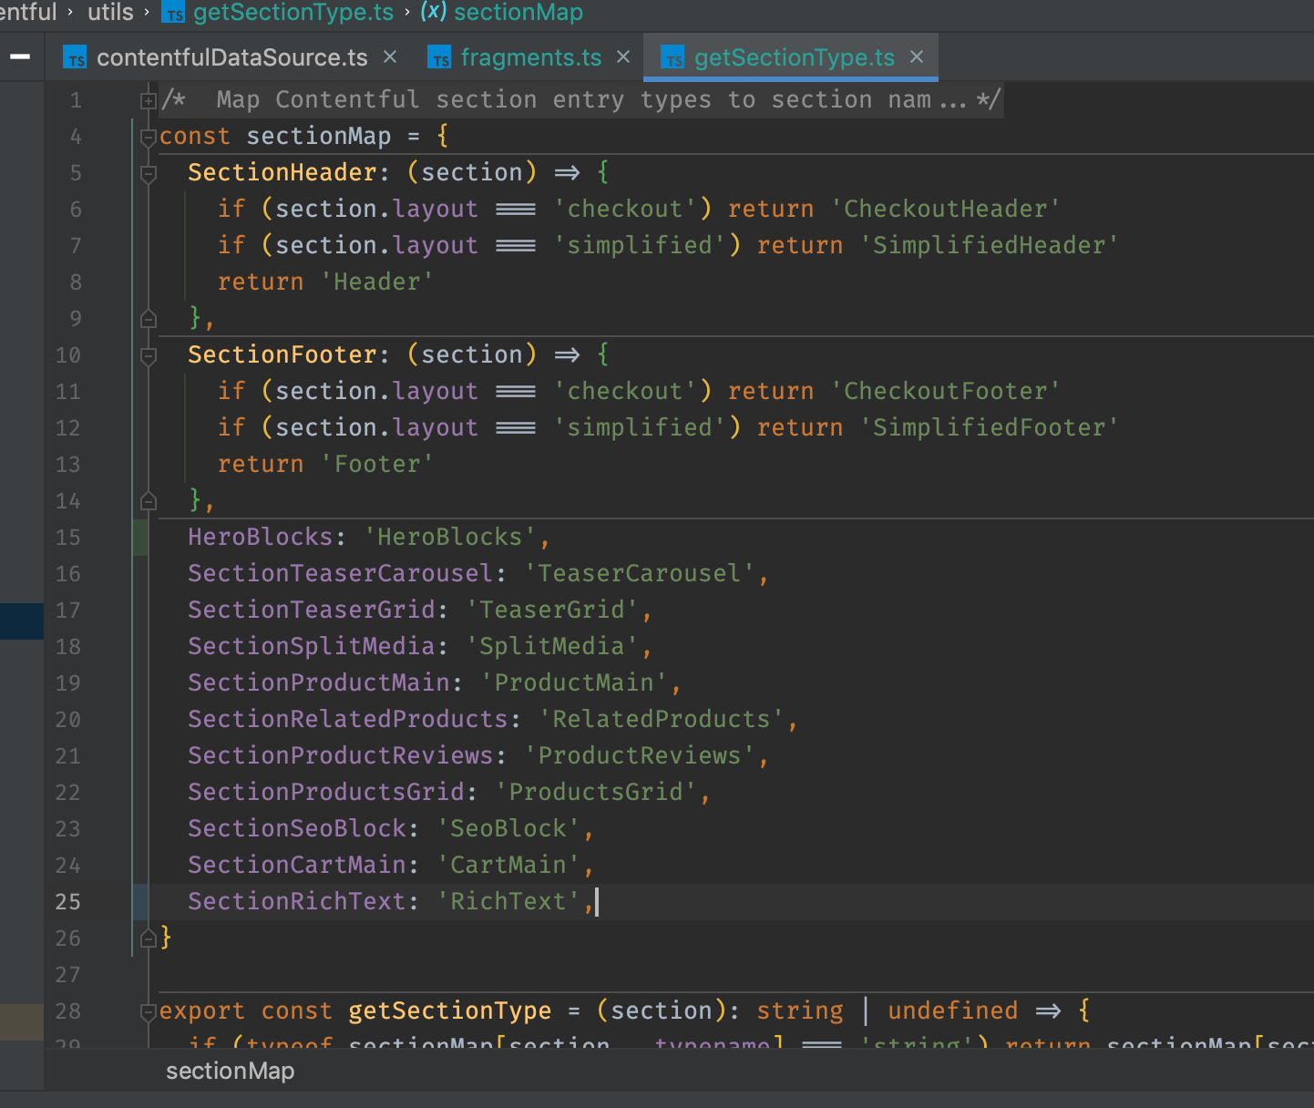Click 'RelatedProducts' string value
Viewport: 1314px width, 1108px height.
pyautogui.click(x=662, y=719)
